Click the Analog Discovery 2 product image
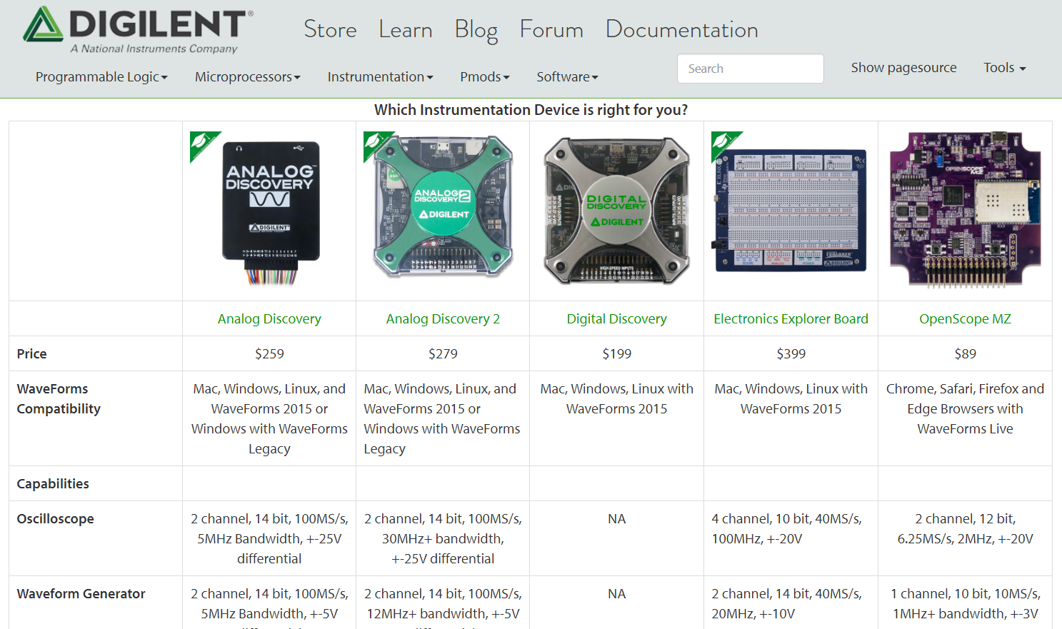The image size is (1062, 629). tap(443, 208)
